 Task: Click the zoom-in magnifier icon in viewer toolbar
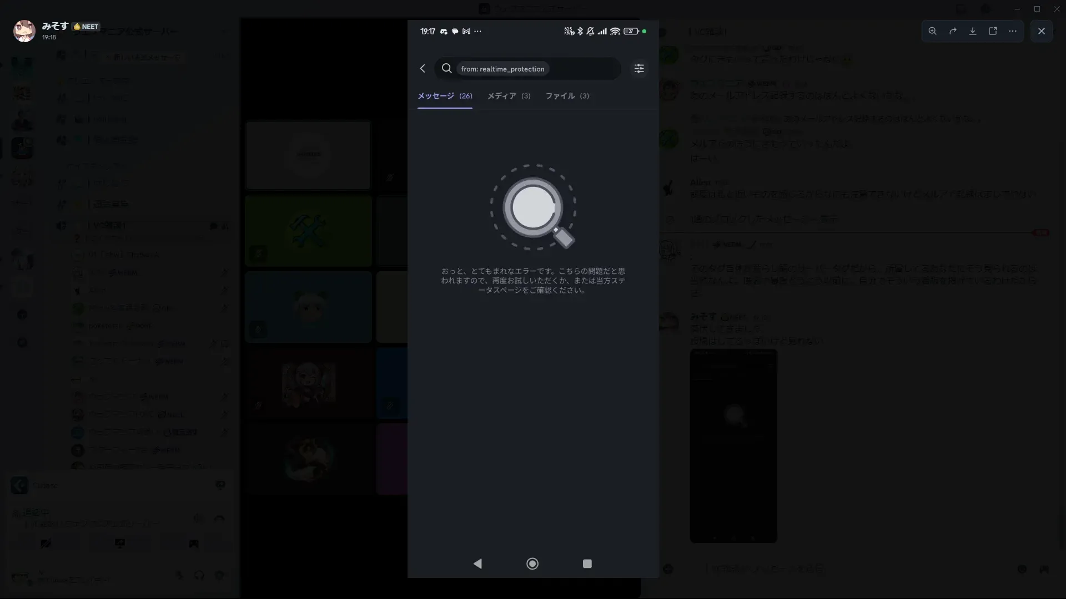pyautogui.click(x=932, y=31)
